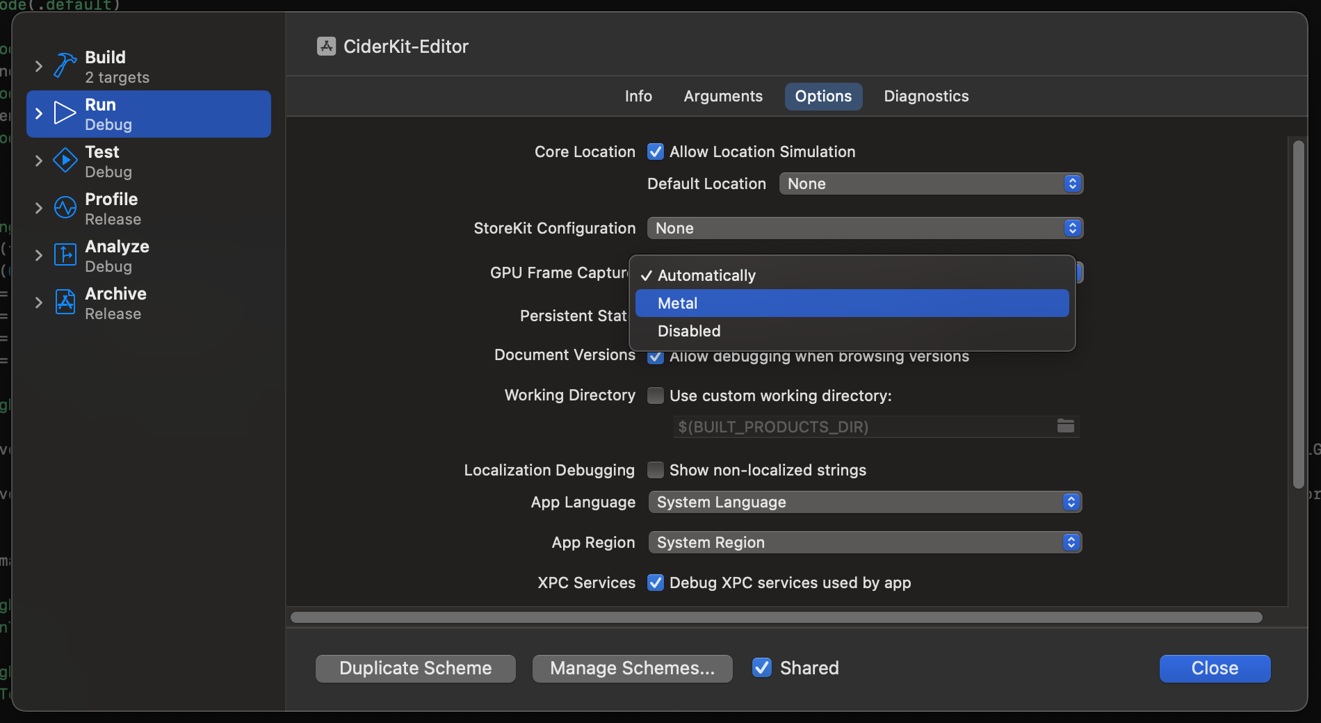Switch to the Info tab
Image resolution: width=1321 pixels, height=723 pixels.
click(x=638, y=96)
